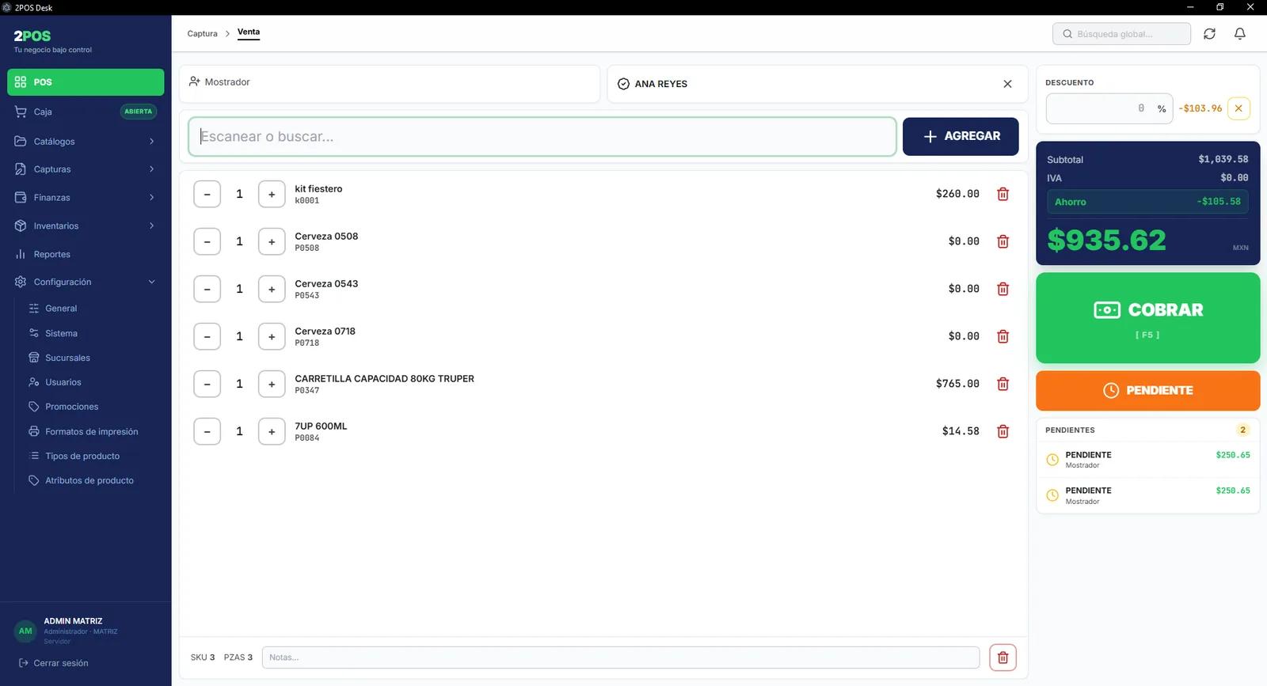
Task: Collapse the Configuración section
Action: (86, 282)
